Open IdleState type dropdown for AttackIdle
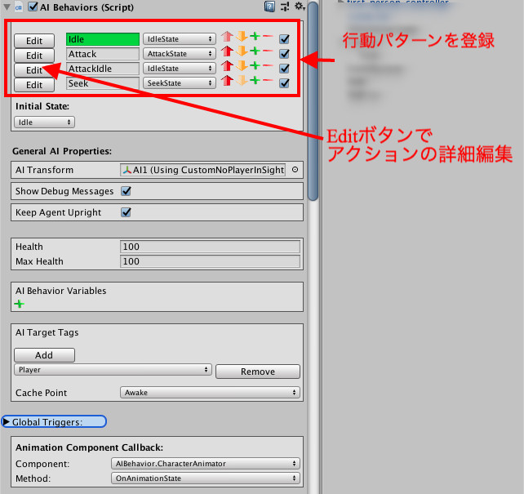Viewport: 524px width, 494px height. pos(180,69)
